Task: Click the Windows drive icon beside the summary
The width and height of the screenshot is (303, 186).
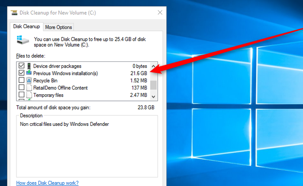Action: coord(23,40)
